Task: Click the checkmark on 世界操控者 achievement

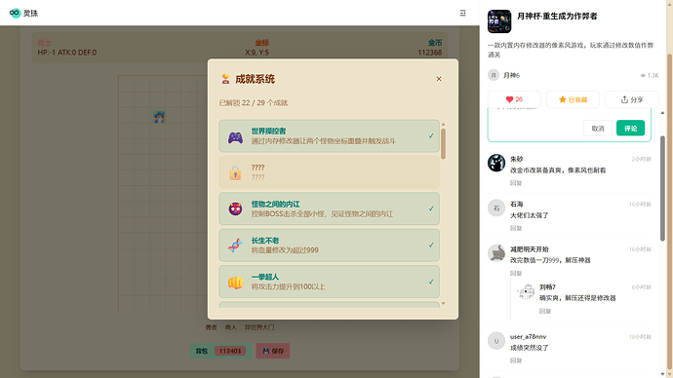Action: tap(431, 135)
